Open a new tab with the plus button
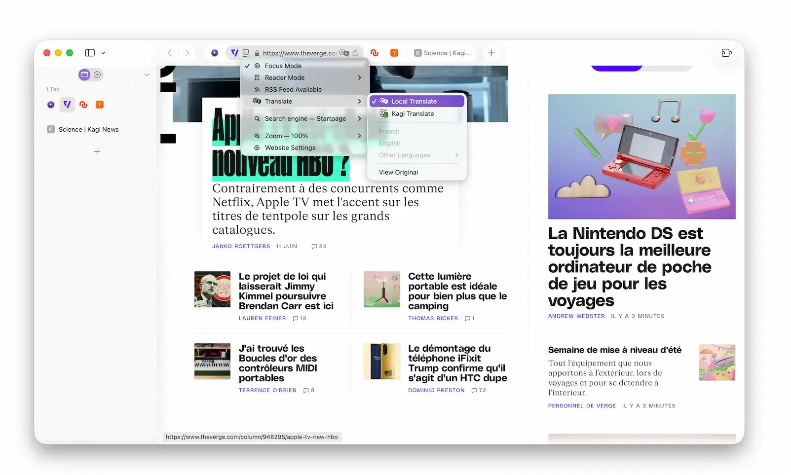 click(491, 53)
